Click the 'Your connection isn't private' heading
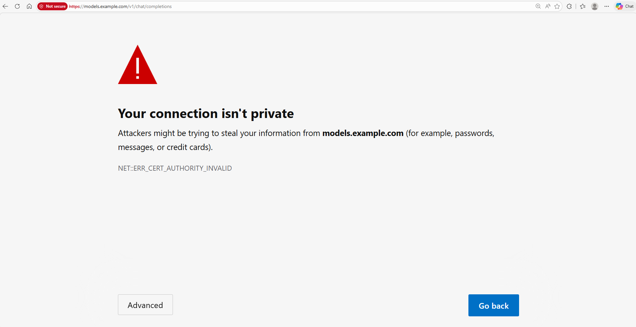Viewport: 636px width, 327px height. pos(206,114)
